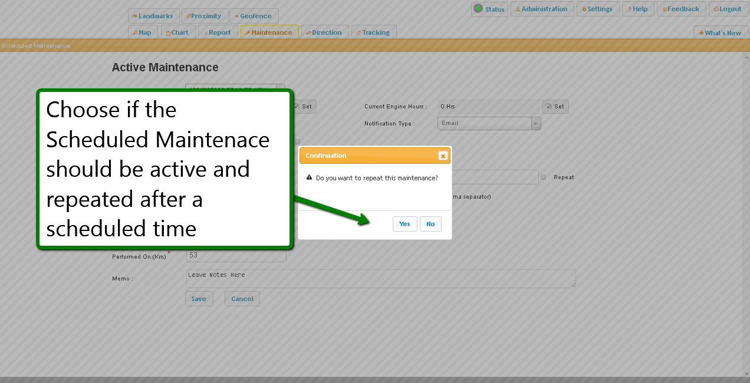Open the Landmarks tab
This screenshot has height=383, width=750.
click(x=153, y=16)
